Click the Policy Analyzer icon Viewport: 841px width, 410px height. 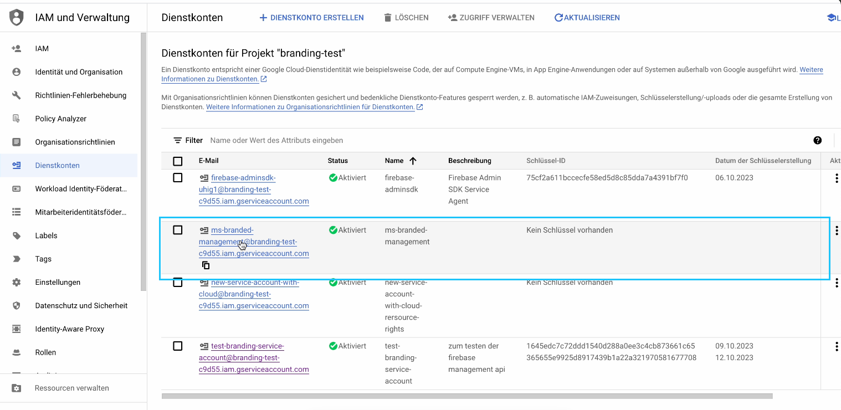click(x=17, y=119)
